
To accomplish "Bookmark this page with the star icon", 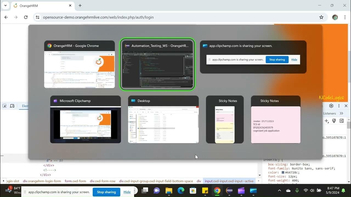I will point(321,17).
